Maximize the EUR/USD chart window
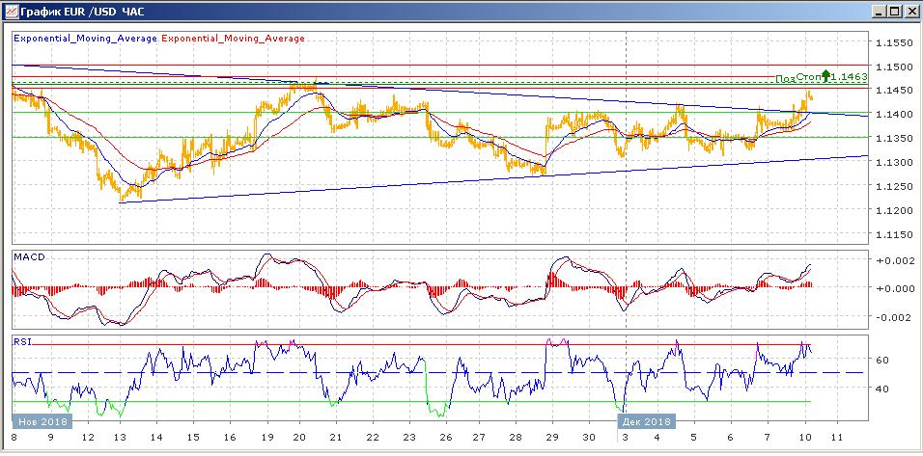The width and height of the screenshot is (923, 456). [x=894, y=12]
